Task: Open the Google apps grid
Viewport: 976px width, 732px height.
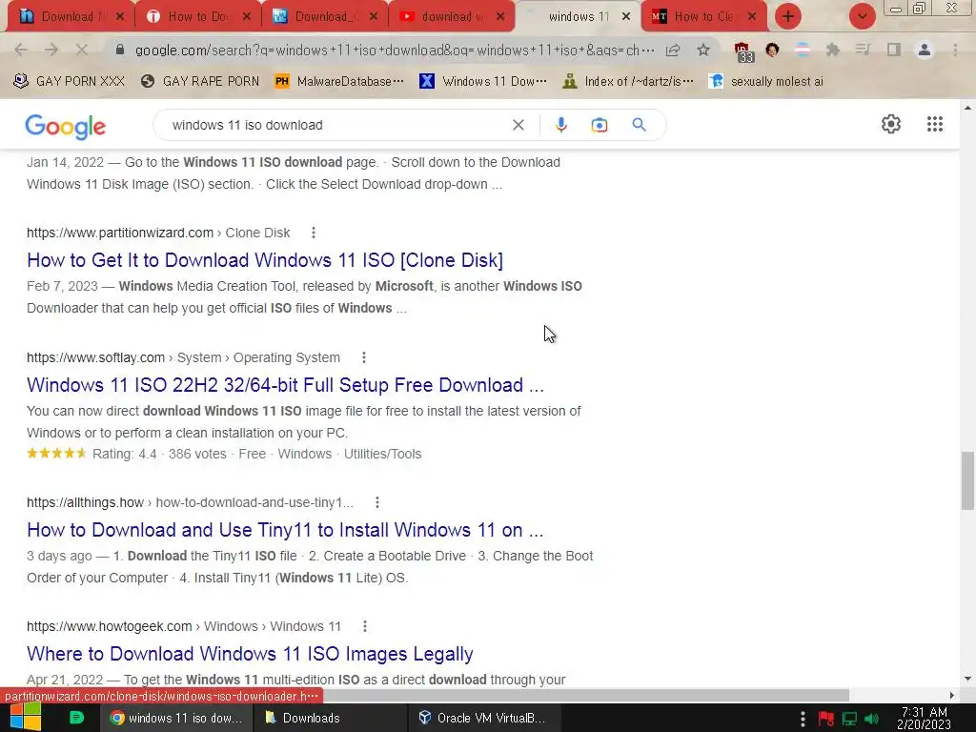Action: tap(934, 124)
